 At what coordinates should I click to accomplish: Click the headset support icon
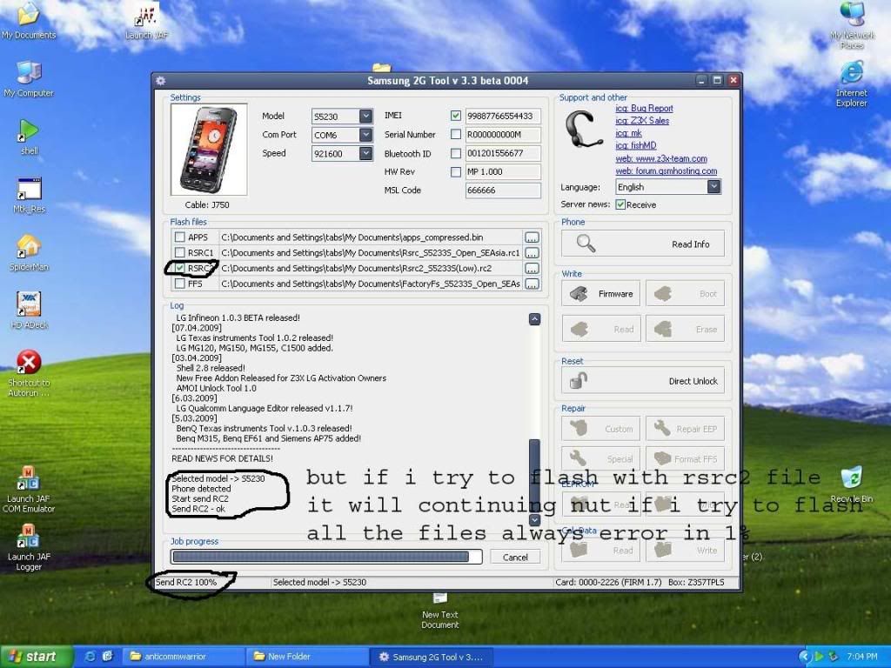click(x=584, y=129)
